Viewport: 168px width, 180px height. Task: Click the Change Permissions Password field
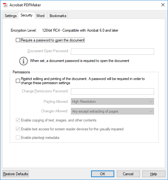coord(112,91)
